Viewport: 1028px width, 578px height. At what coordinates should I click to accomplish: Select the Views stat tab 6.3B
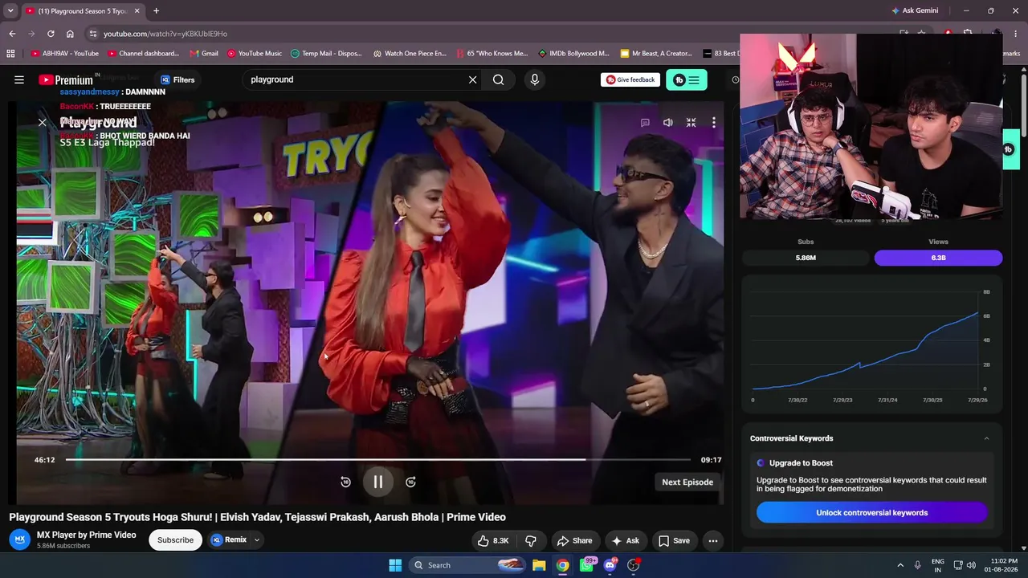[938, 258]
